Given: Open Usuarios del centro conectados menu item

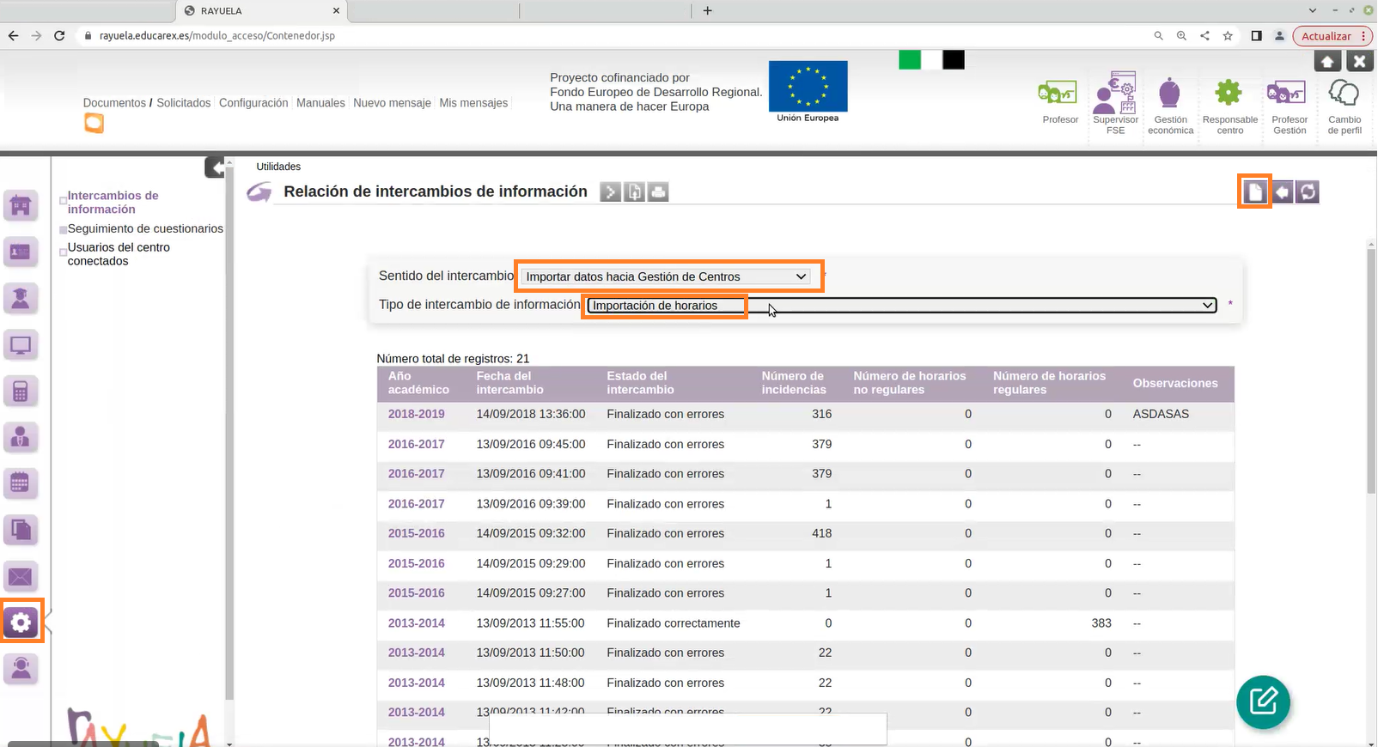Looking at the screenshot, I should (119, 254).
